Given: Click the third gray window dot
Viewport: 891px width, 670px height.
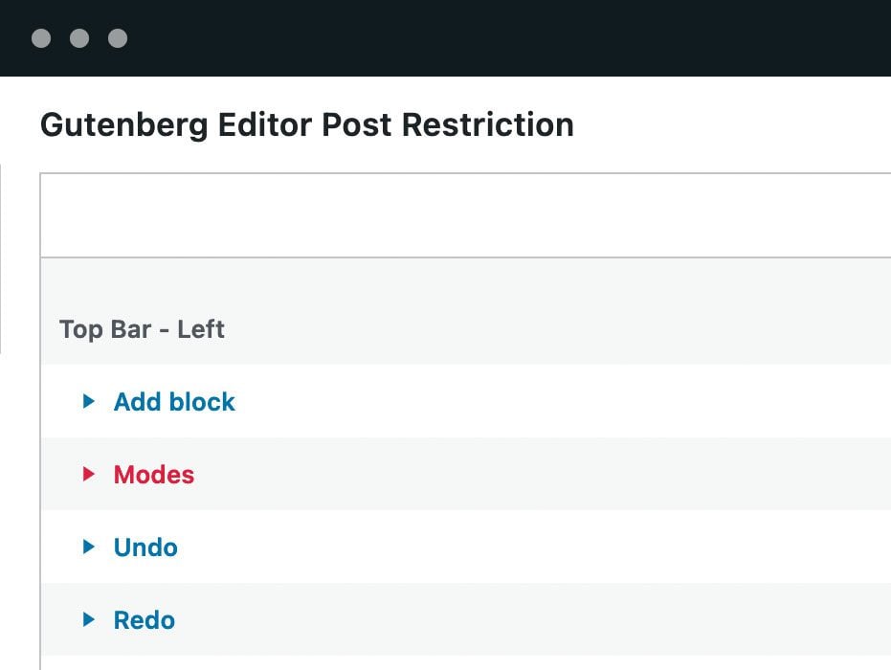Looking at the screenshot, I should tap(118, 38).
